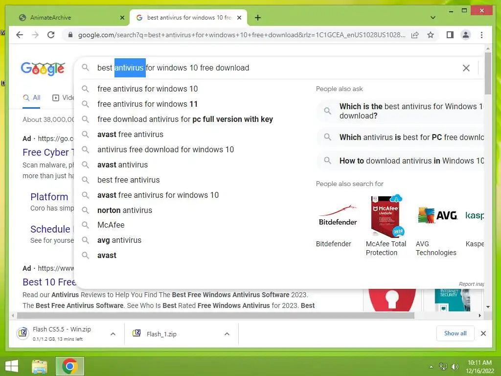The image size is (501, 376).
Task: Choose avg antivirus suggestion
Action: click(119, 240)
